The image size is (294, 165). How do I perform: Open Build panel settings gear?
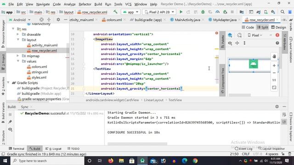click(x=277, y=106)
